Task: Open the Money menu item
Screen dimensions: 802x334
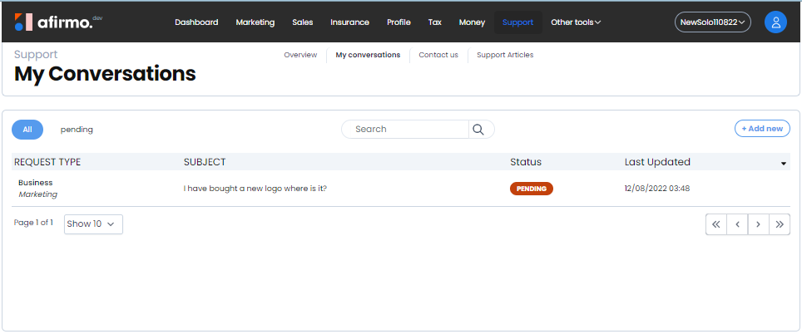Action: 472,22
